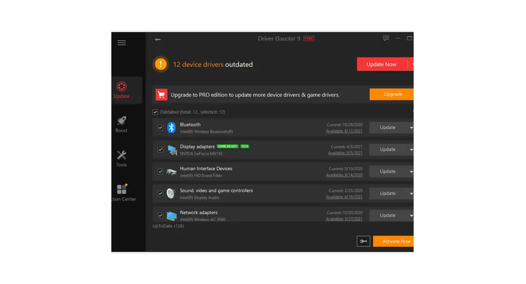Expand Network adapters Update dropdown arrow
The height and width of the screenshot is (284, 526).
411,215
